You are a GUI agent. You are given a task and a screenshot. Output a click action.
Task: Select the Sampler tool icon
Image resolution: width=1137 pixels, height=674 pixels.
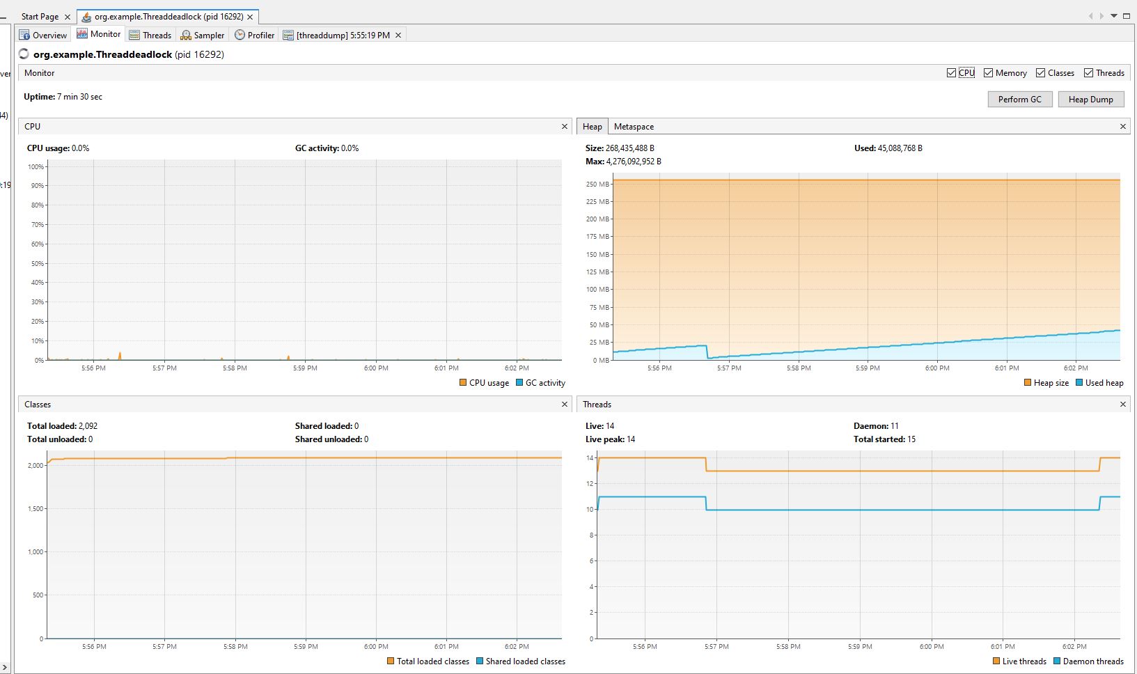186,34
